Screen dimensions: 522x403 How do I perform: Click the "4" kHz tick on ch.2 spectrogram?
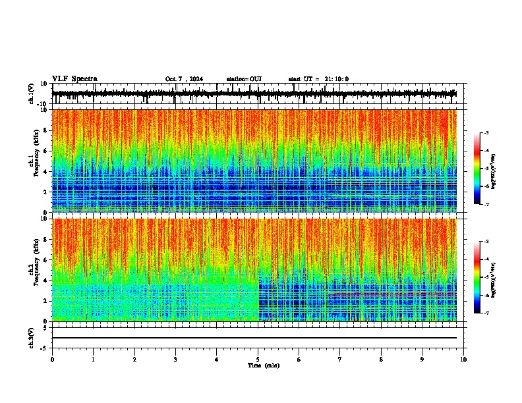point(46,281)
